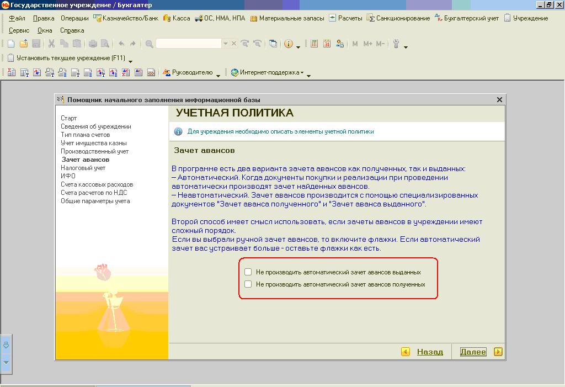This screenshot has width=565, height=387.
Task: Click the toolbar search input field
Action: (189, 44)
